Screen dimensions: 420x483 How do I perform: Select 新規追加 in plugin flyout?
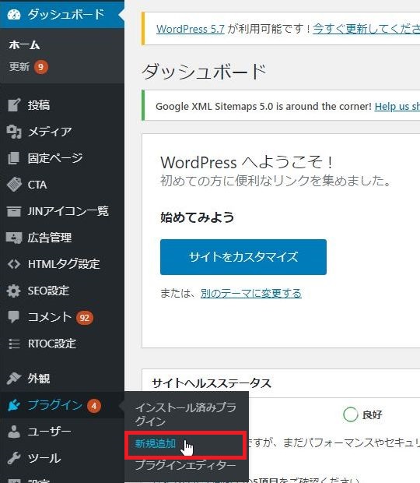click(x=156, y=443)
